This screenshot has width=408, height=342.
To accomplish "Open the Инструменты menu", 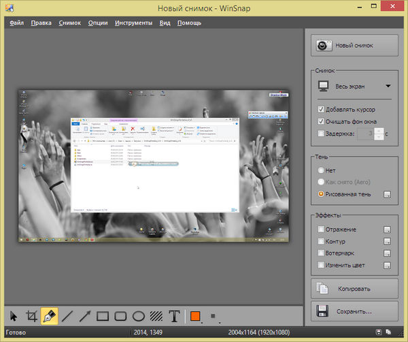I will point(133,22).
